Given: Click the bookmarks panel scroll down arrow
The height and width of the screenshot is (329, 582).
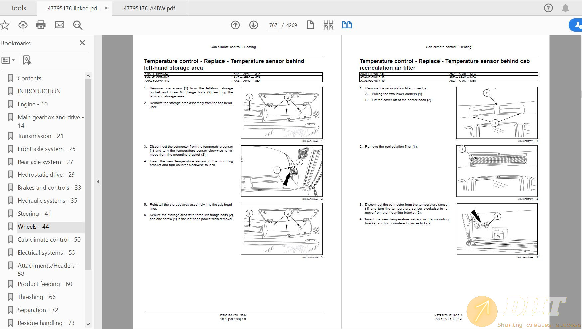Looking at the screenshot, I should tap(88, 324).
